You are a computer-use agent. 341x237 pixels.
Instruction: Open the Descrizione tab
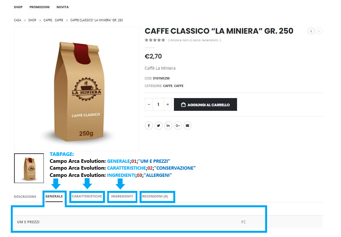[x=25, y=196]
